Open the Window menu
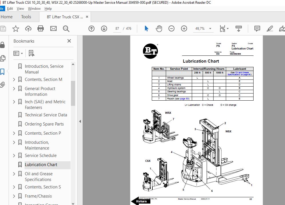The width and height of the screenshot is (285, 205). [34, 9]
